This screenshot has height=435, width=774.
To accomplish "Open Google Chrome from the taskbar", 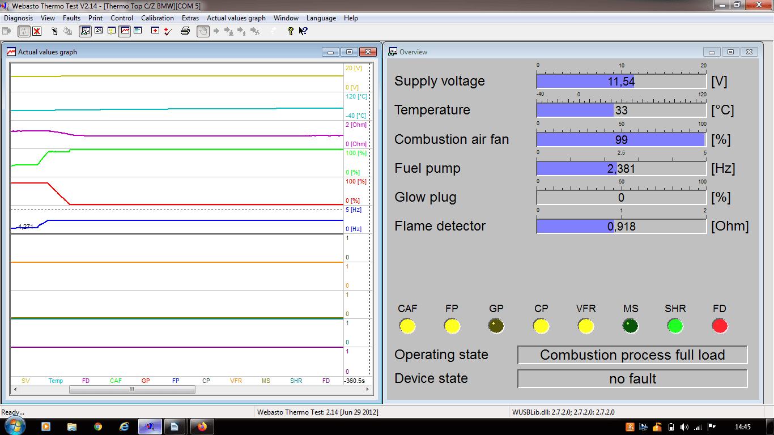I will (98, 427).
